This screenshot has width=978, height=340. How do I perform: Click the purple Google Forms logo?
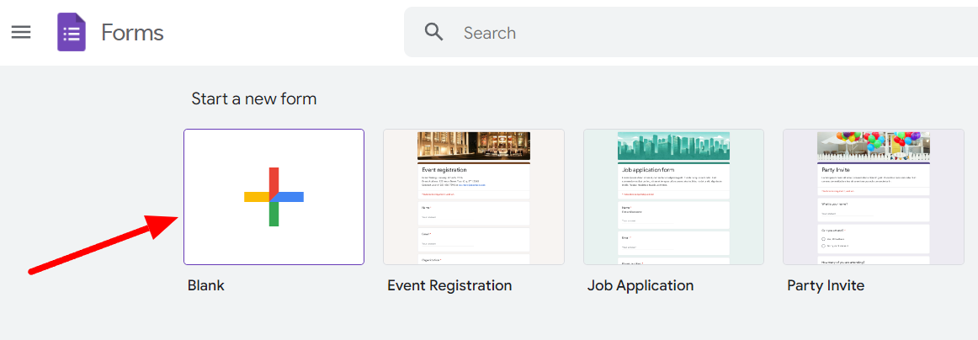click(71, 32)
